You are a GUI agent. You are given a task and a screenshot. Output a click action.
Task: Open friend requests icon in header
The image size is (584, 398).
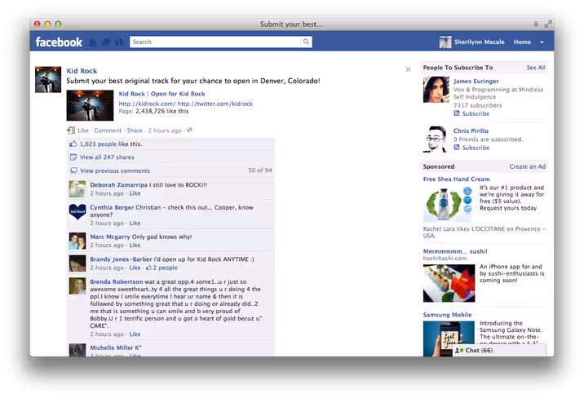point(93,42)
